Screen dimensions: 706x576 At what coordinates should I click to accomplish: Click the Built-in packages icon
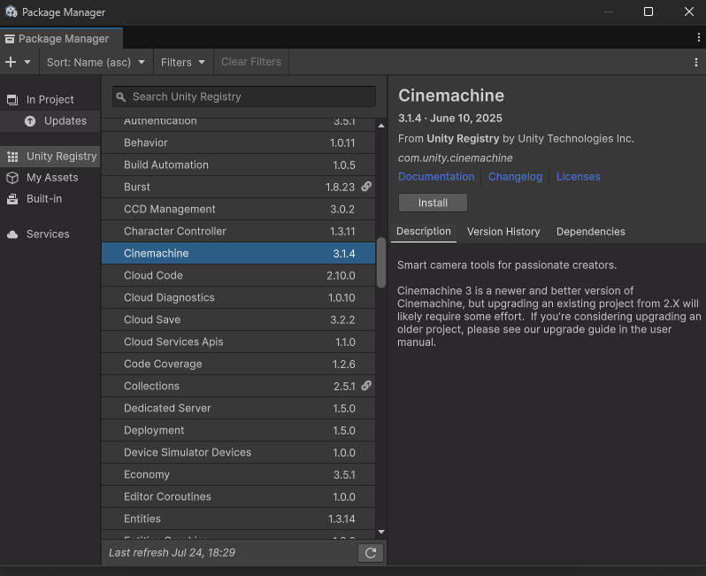click(12, 199)
